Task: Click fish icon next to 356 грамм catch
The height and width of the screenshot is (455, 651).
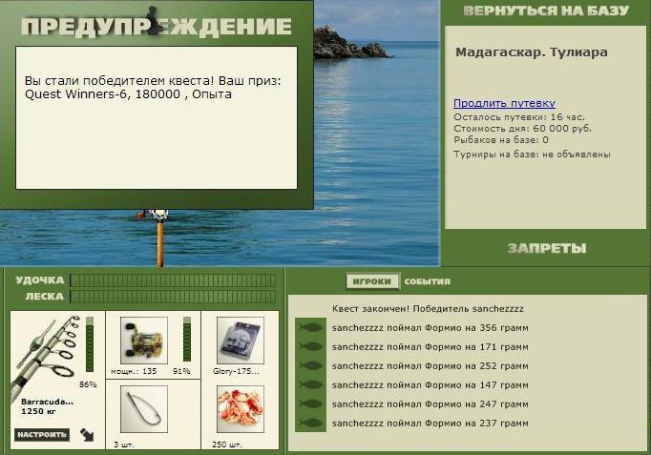Action: (310, 328)
